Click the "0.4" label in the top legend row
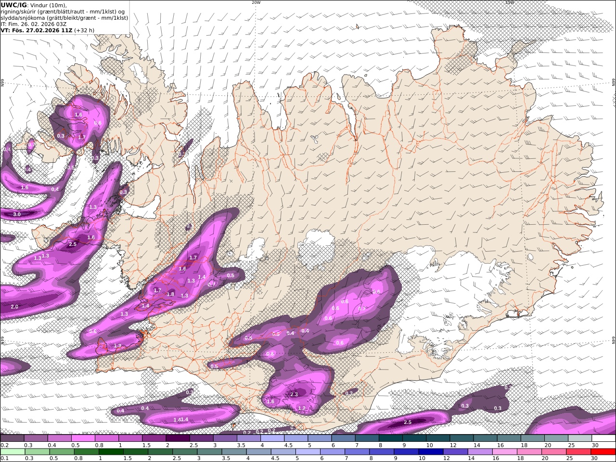 click(52, 445)
